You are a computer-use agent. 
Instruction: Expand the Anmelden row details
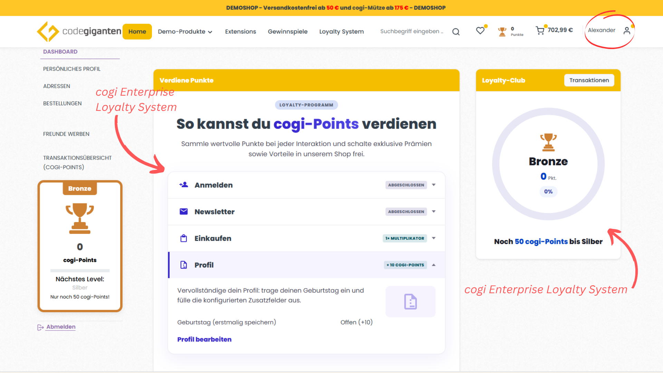tap(434, 185)
